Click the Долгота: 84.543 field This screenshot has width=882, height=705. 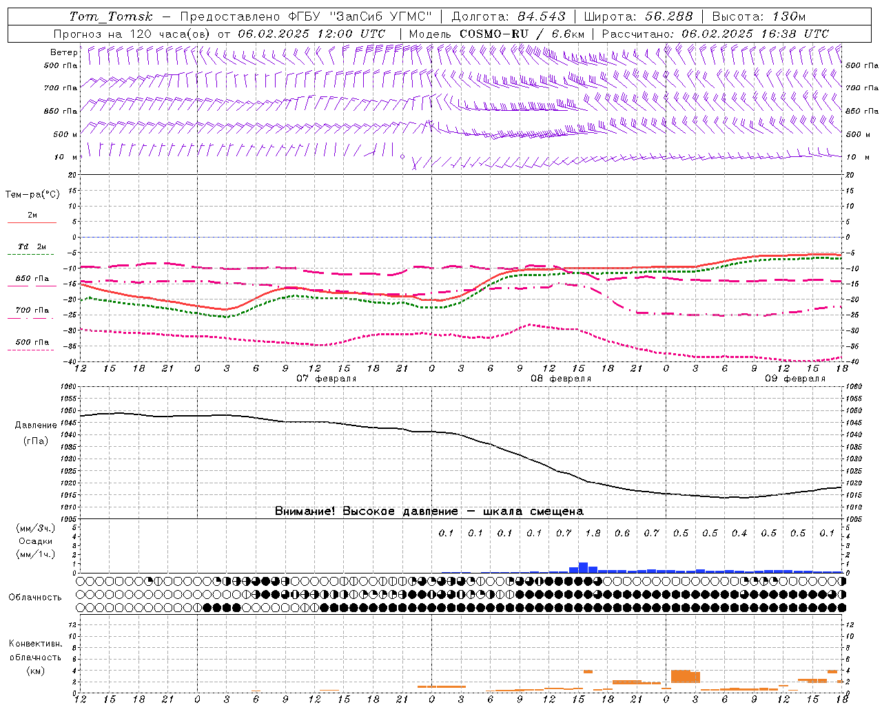click(509, 17)
